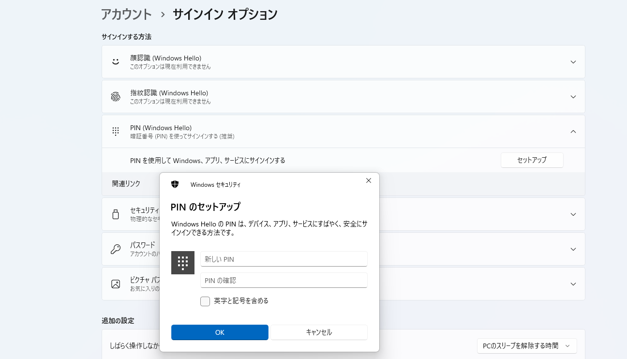The height and width of the screenshot is (359, 627).
Task: Close the Windows セキュリティ dialog
Action: coord(369,180)
